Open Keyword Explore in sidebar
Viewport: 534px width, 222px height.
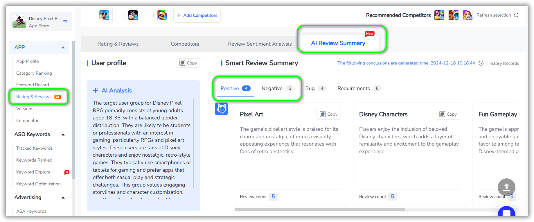(33, 172)
